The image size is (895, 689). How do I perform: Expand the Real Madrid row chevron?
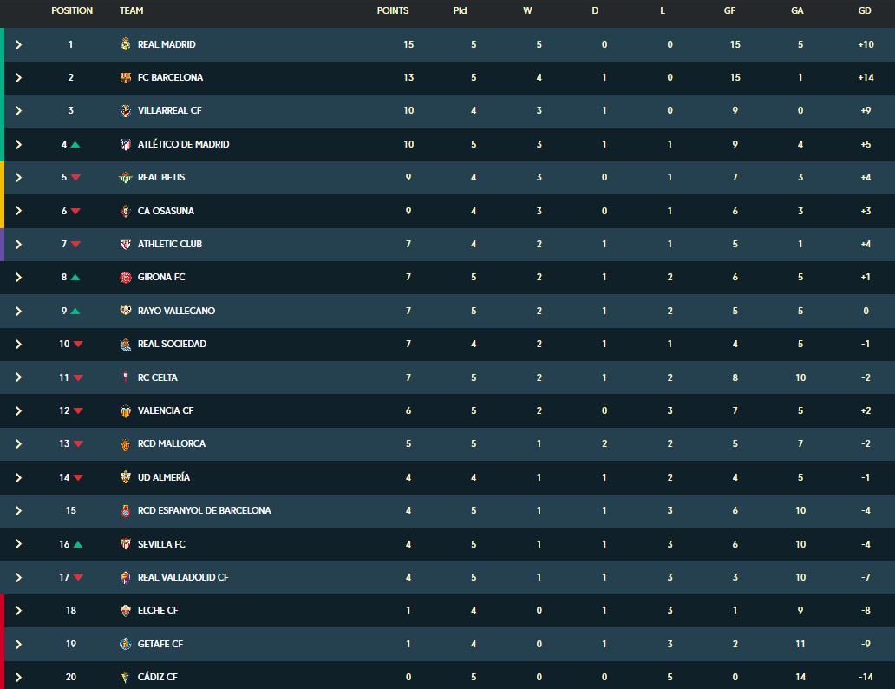click(x=19, y=44)
